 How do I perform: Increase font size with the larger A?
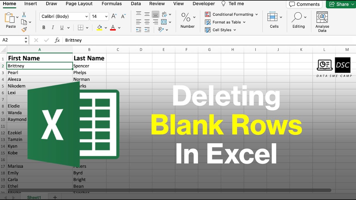click(x=114, y=16)
